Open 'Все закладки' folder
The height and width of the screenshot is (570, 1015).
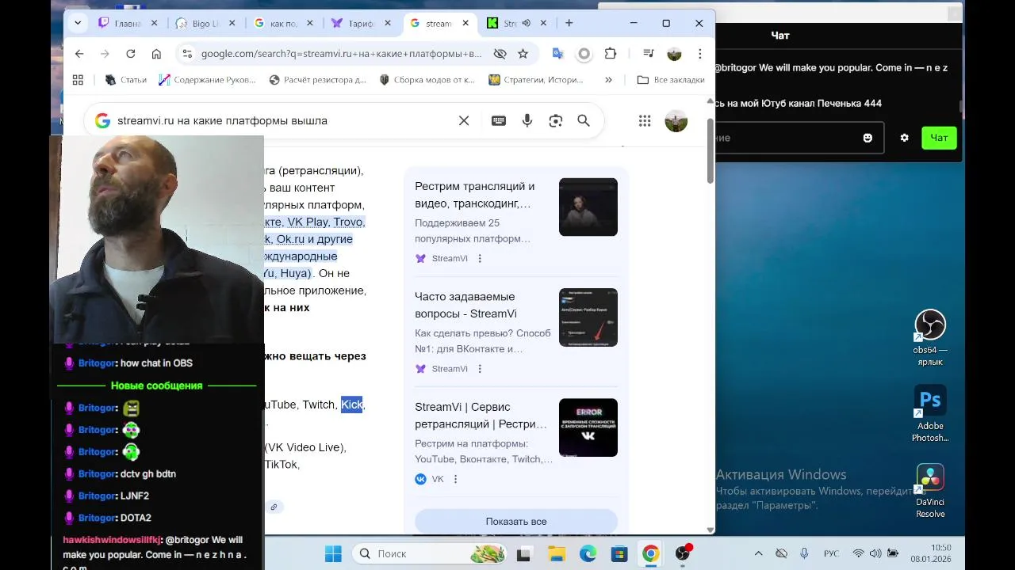coord(671,80)
